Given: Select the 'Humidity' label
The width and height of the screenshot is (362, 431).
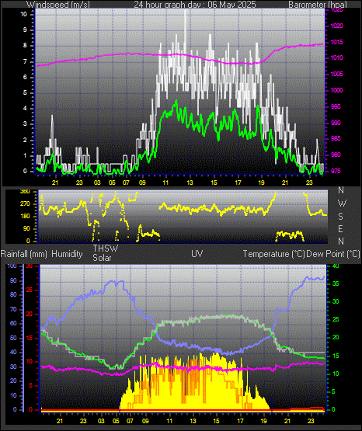Looking at the screenshot, I should click(67, 254).
